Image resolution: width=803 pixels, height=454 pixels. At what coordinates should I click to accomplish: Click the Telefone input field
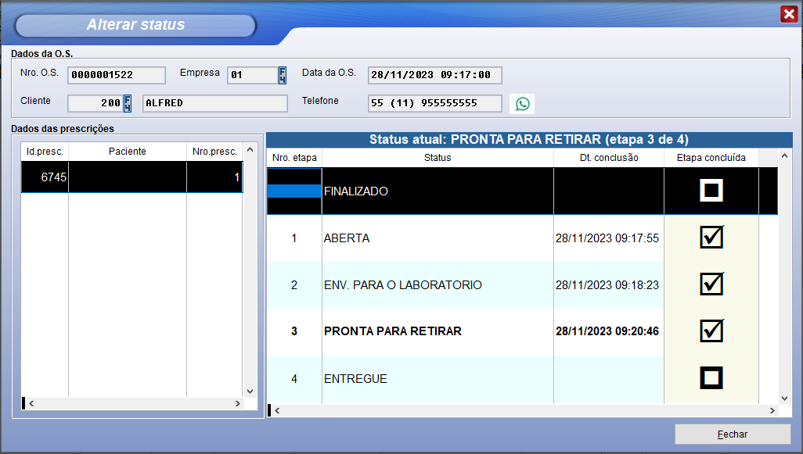(x=434, y=103)
